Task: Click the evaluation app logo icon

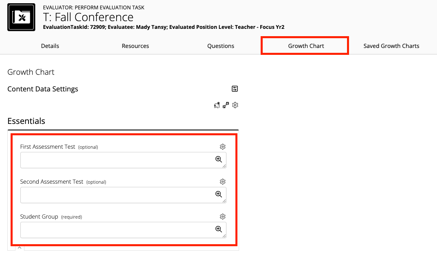Action: 21,17
